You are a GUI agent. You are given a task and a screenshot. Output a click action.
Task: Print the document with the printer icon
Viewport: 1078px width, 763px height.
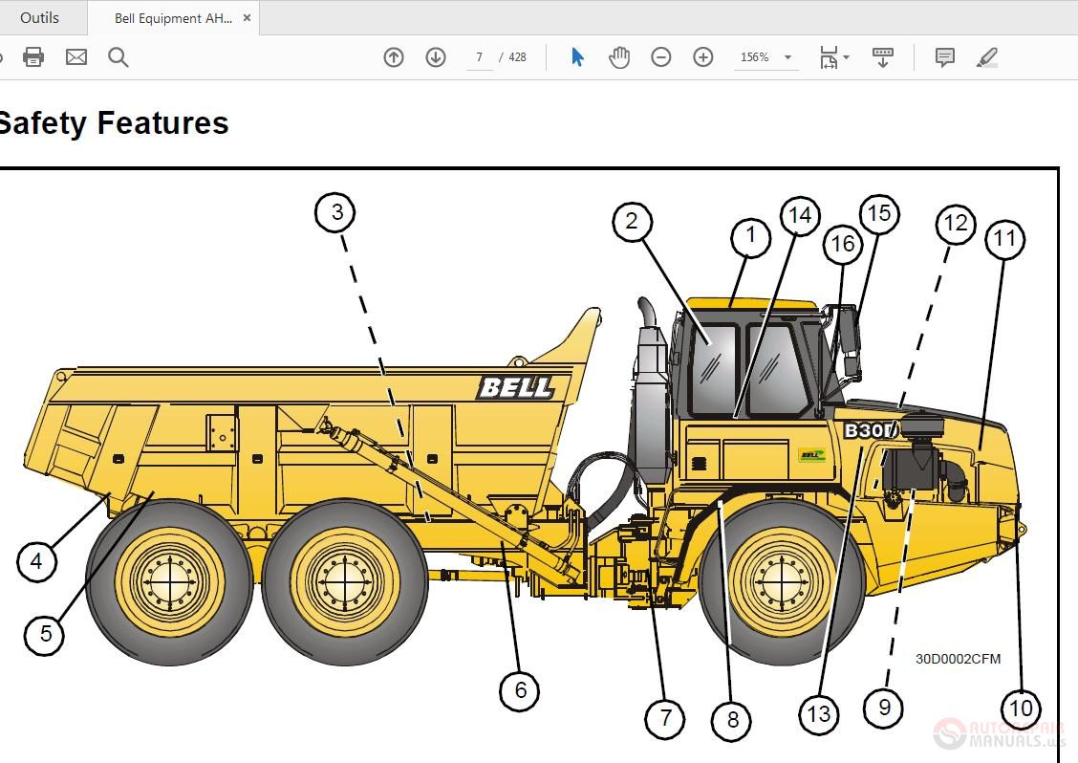[33, 57]
